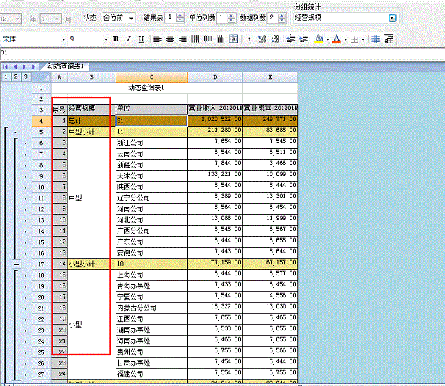Increase the 结果表 spinner value
Viewport: 445px width, 386px height.
[x=180, y=16]
